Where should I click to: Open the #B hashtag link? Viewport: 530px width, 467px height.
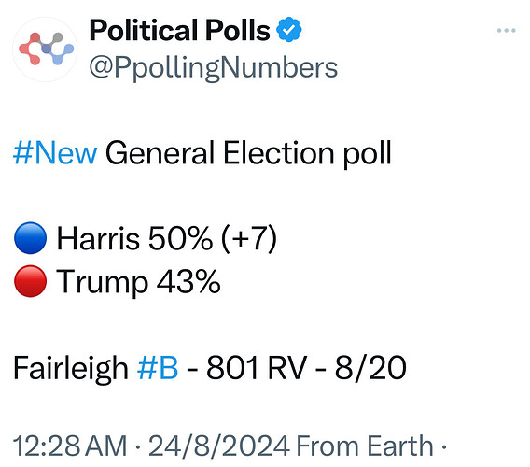(x=158, y=368)
